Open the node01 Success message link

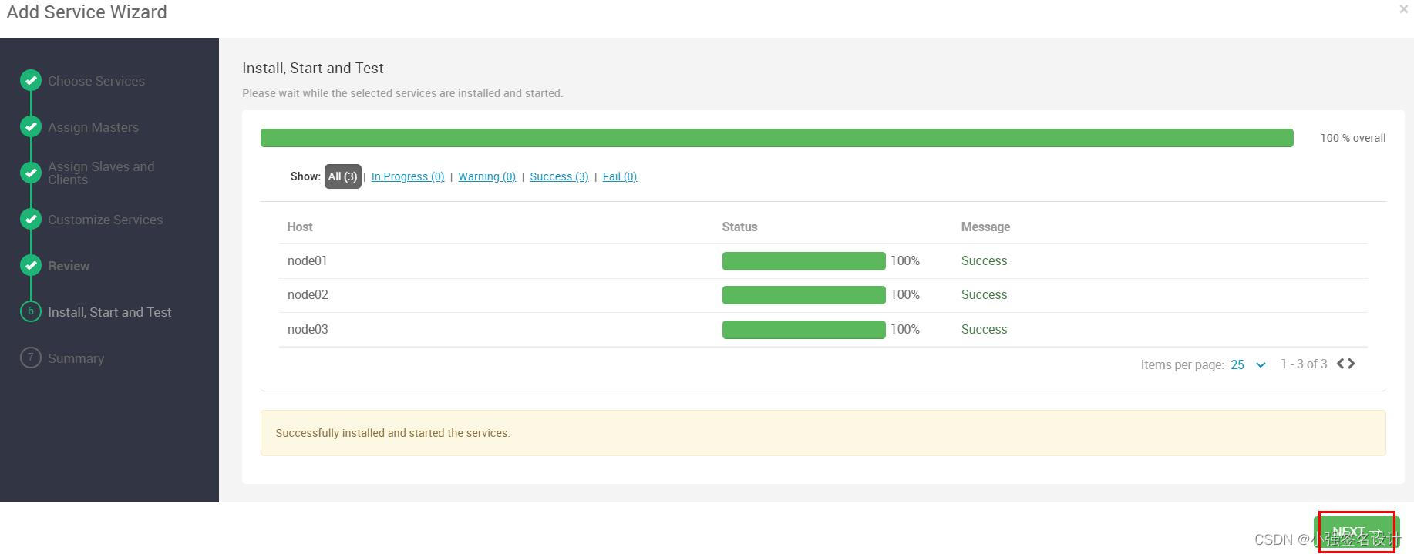coord(984,260)
